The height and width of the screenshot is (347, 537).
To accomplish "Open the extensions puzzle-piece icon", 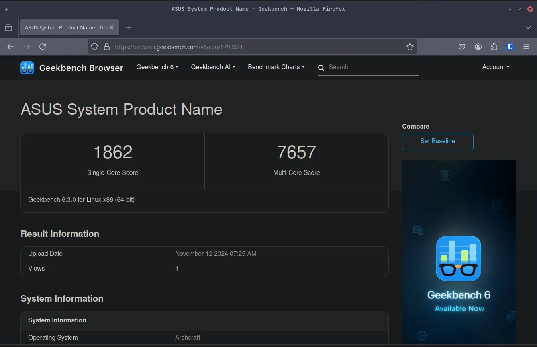I will click(x=494, y=47).
